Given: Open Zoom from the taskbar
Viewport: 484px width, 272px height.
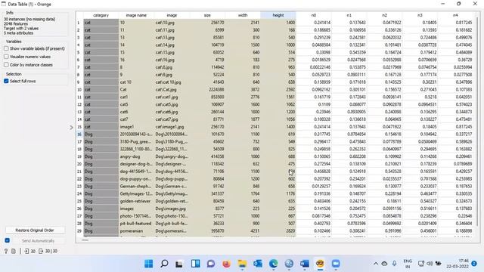Looking at the screenshot, I should coord(336,264).
